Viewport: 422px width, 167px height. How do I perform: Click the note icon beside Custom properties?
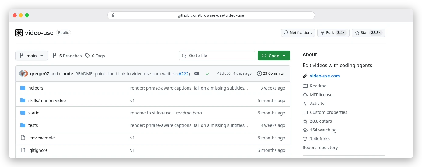[x=305, y=112]
